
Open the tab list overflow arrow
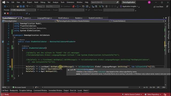click(164, 18)
